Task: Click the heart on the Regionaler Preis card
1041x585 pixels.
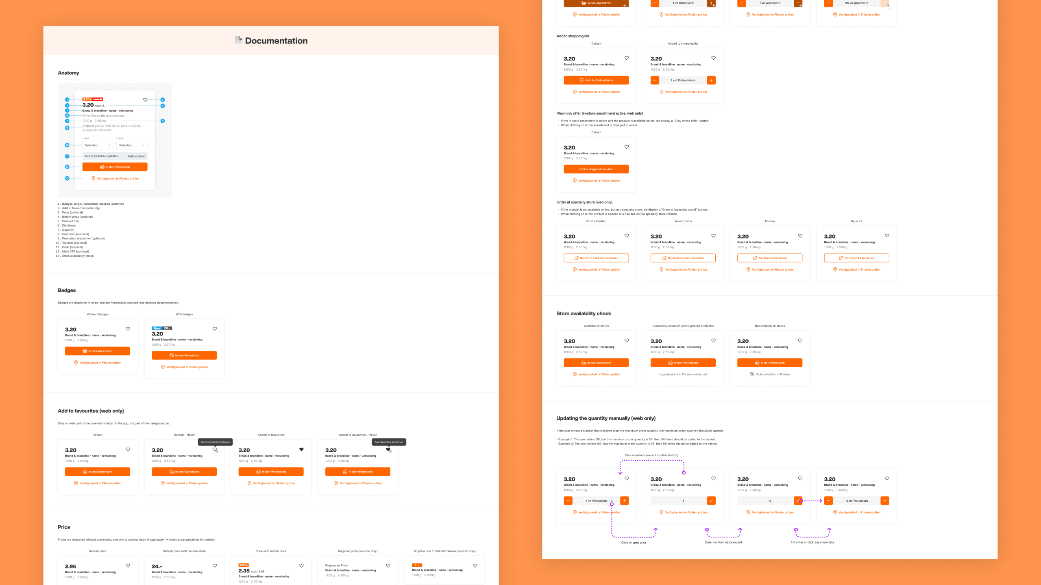Action: pyautogui.click(x=388, y=565)
